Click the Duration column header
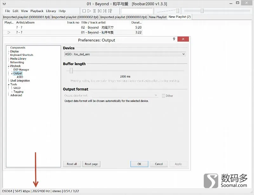The image size is (254, 195). tap(137, 23)
